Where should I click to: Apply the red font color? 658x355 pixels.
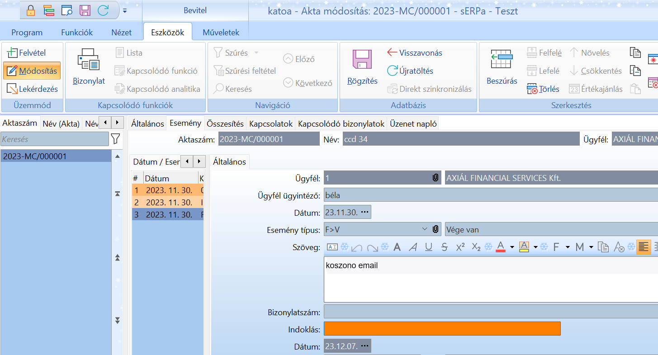pos(501,247)
